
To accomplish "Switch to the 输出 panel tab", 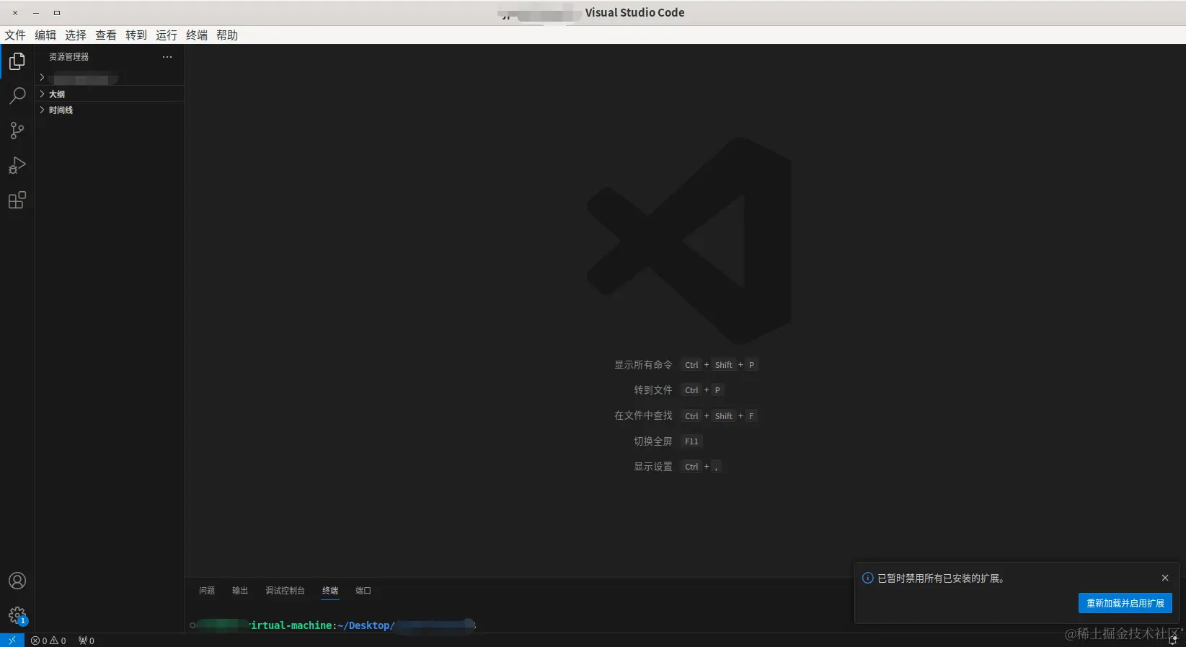I will 240,591.
